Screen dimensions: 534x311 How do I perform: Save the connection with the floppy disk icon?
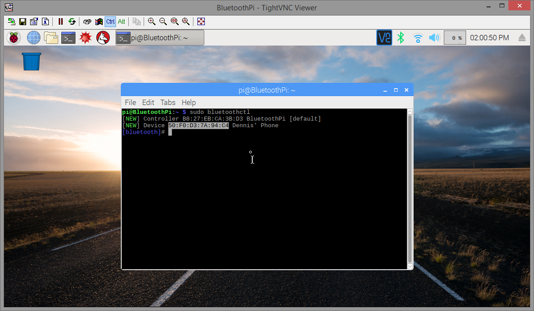click(x=23, y=21)
